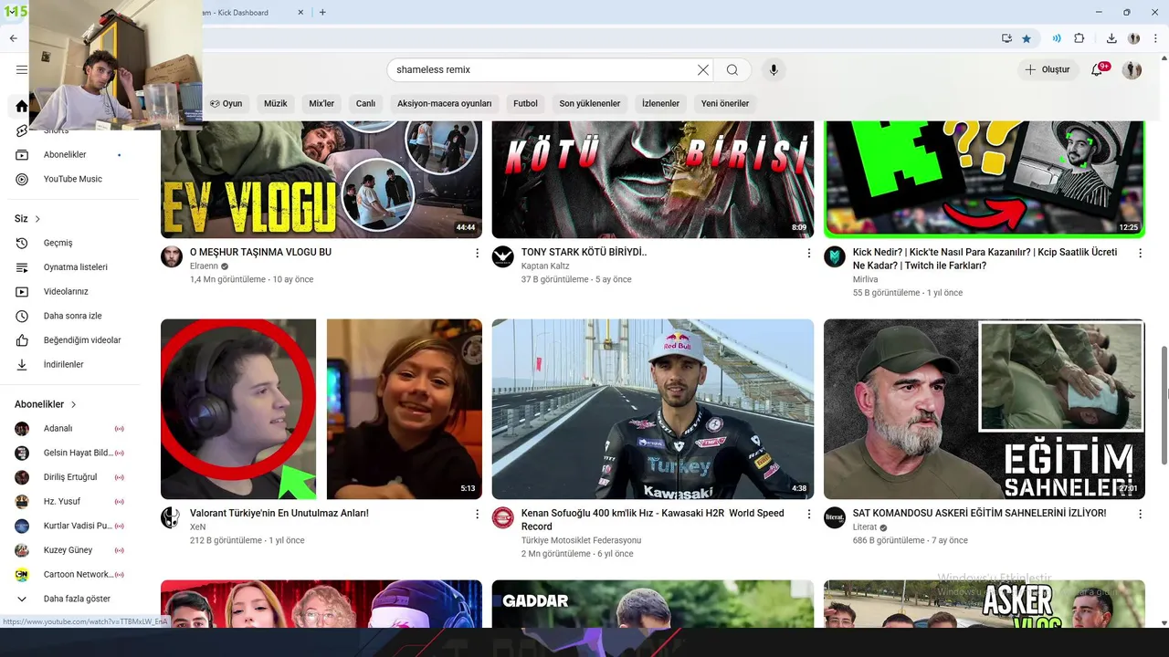Open XeN channel avatar
The height and width of the screenshot is (657, 1169).
172,517
